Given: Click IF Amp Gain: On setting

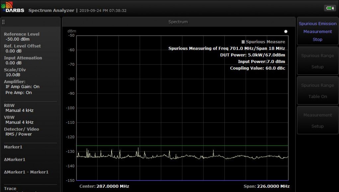Looking at the screenshot, I should (23, 87).
